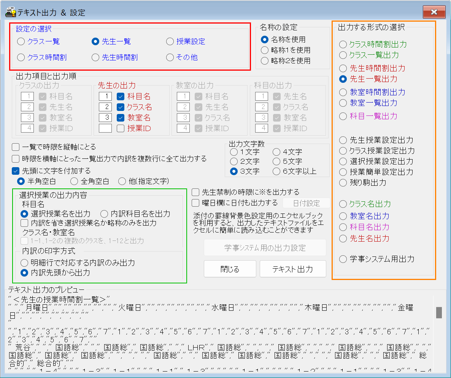Select クラス一覧 in the 設定の選択 group

(21, 41)
